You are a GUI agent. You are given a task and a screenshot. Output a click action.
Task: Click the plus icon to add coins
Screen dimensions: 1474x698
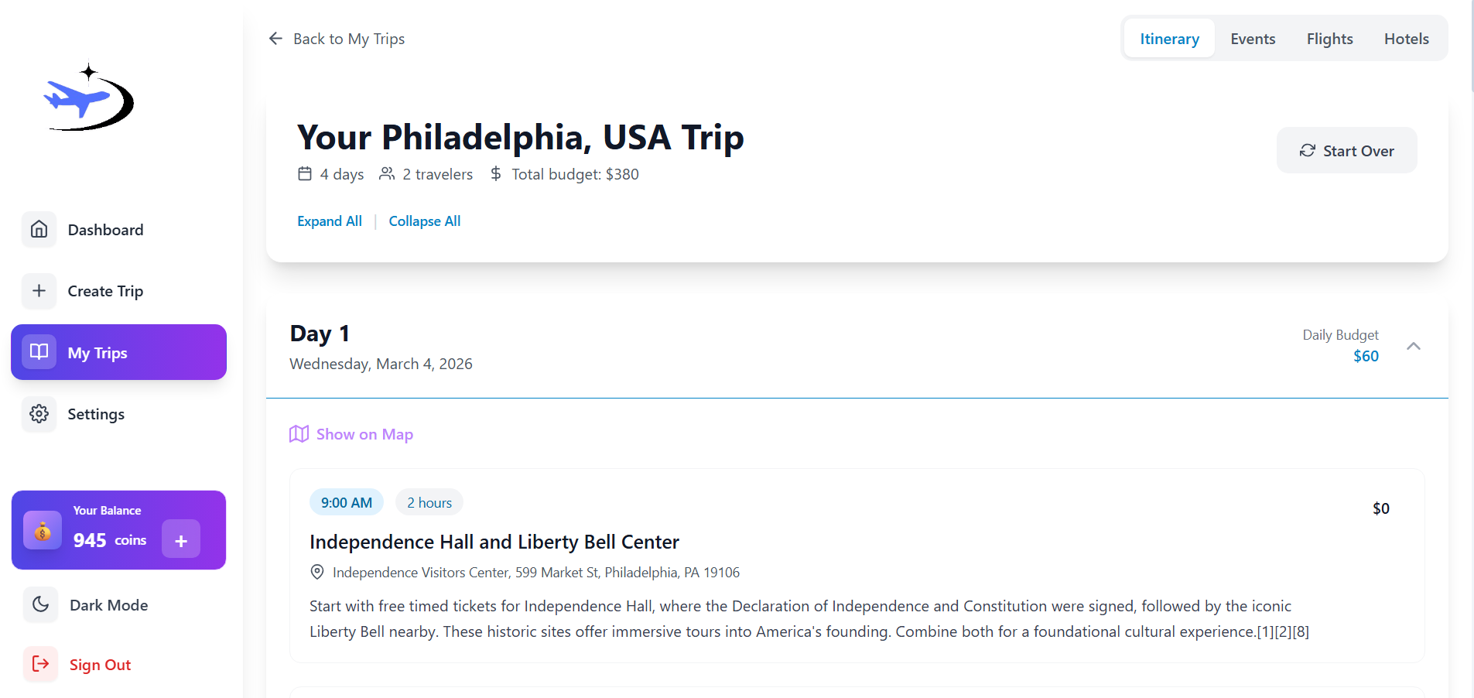(180, 539)
